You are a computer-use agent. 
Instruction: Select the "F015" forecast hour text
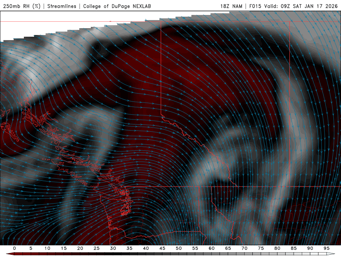coord(255,6)
